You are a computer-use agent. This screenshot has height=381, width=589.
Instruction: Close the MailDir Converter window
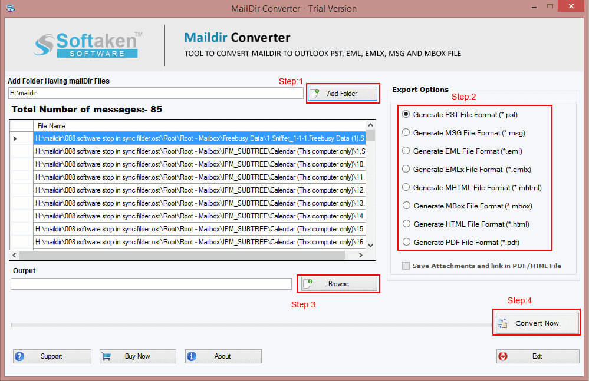pos(571,6)
